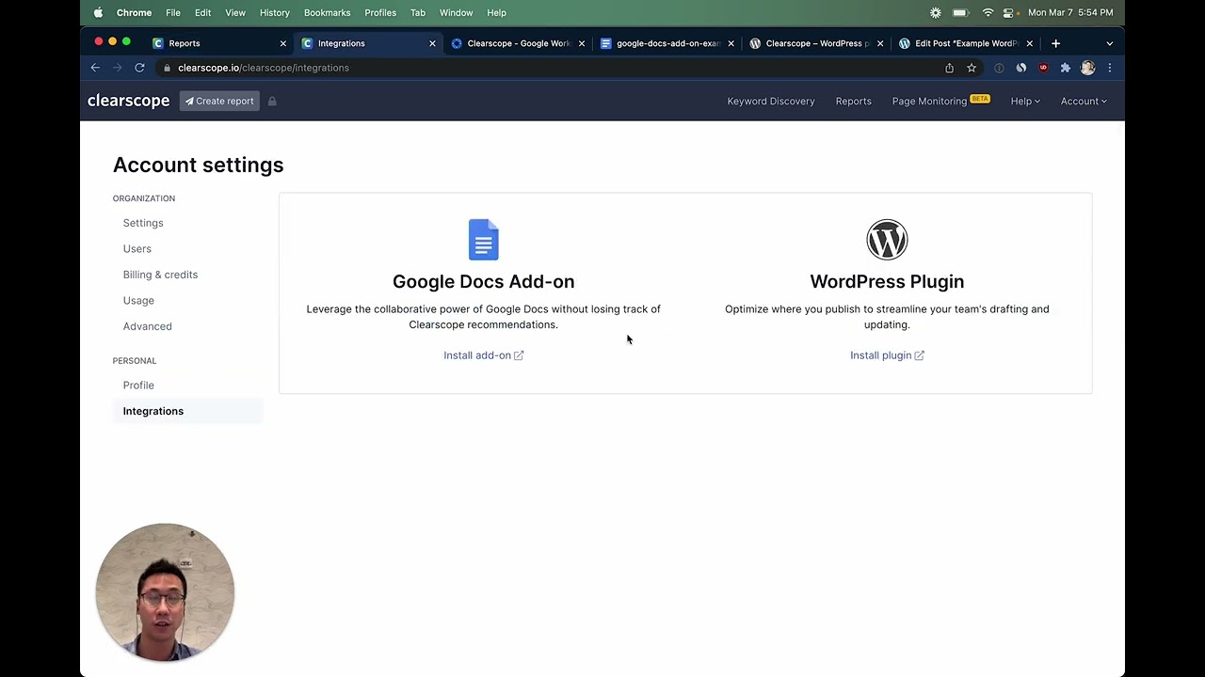
Task: Select Billing & credits in the sidebar
Action: 160,274
